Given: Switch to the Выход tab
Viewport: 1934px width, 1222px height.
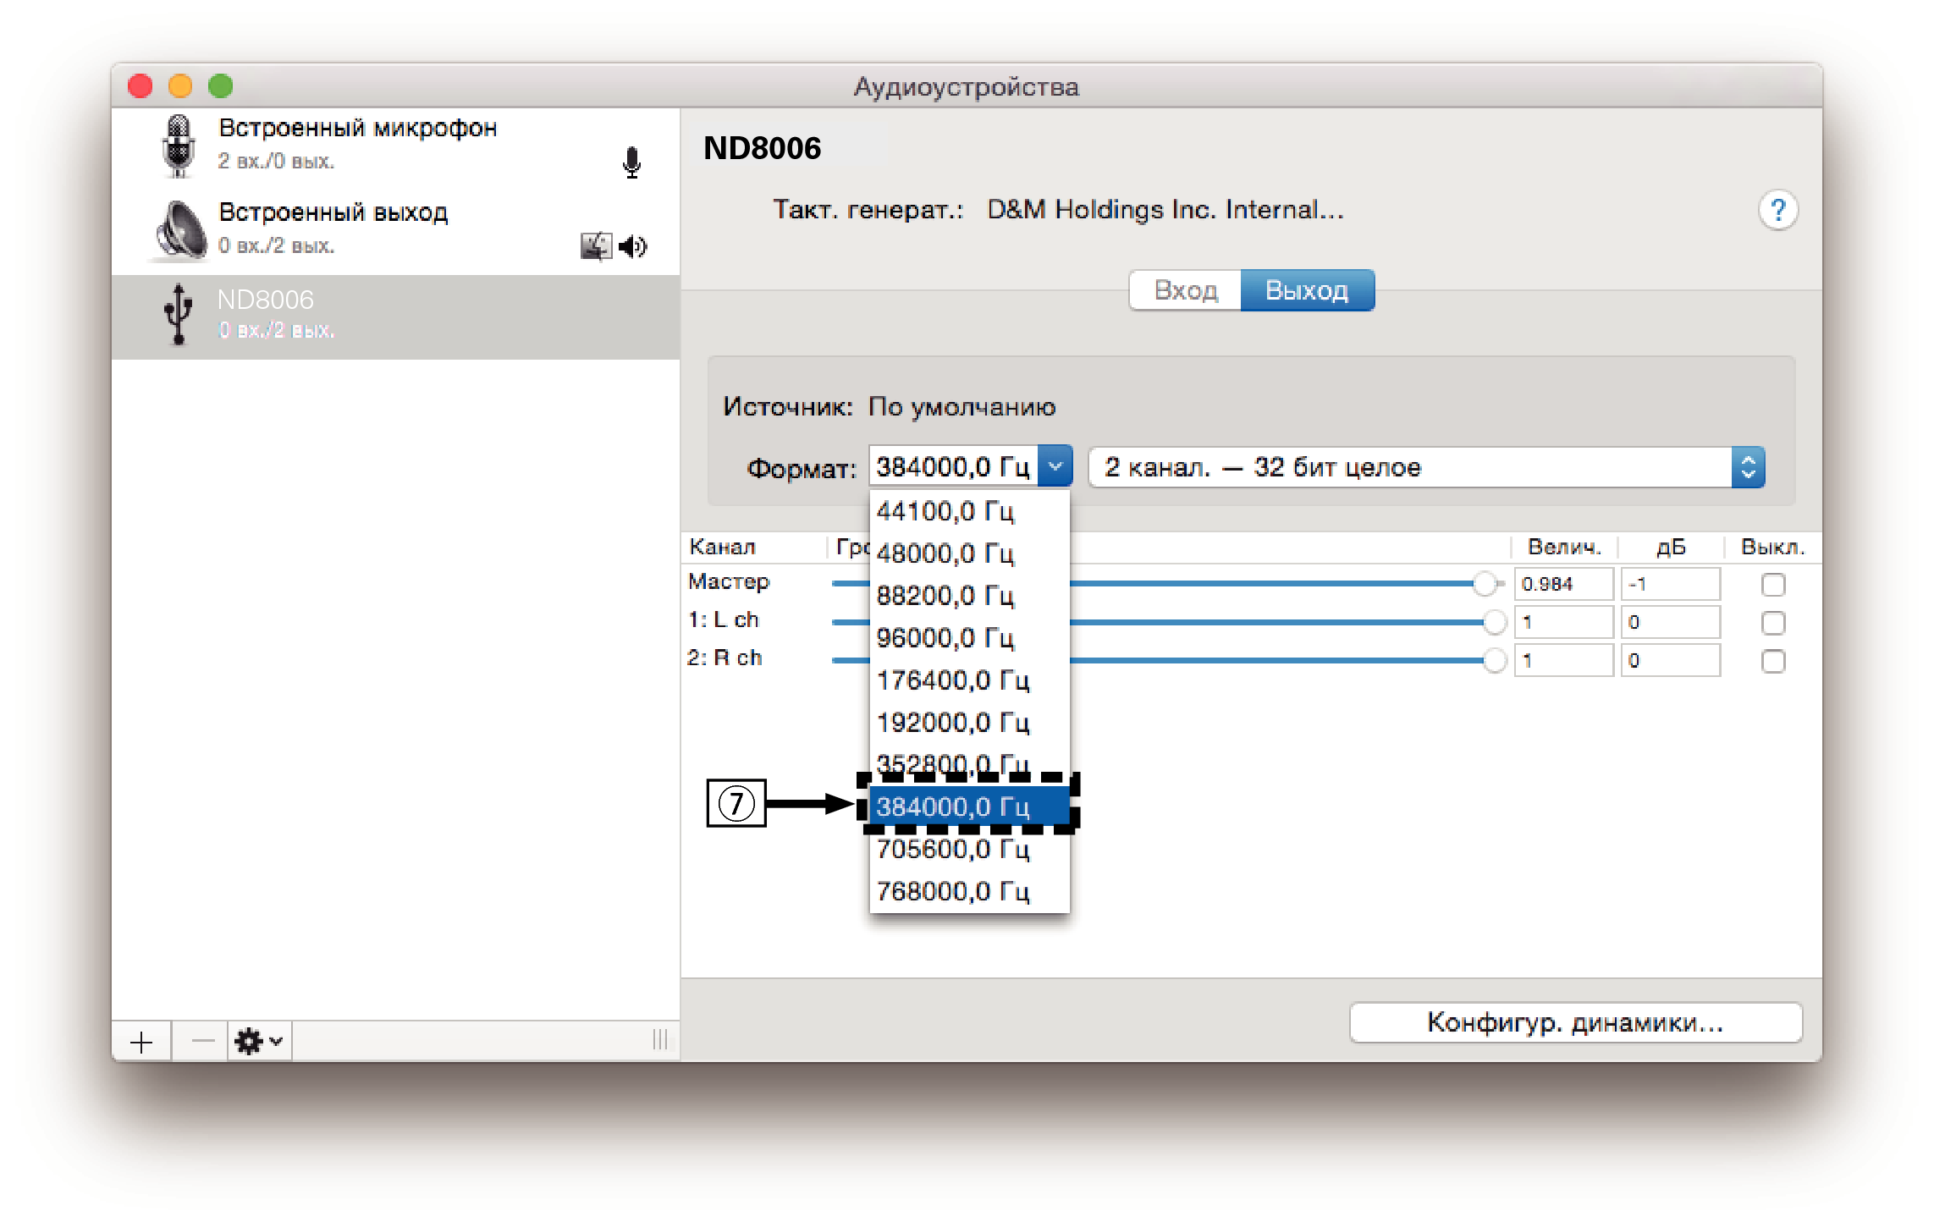Looking at the screenshot, I should (x=1307, y=290).
